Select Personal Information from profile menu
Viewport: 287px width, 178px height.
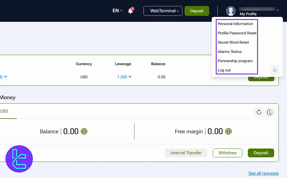(235, 24)
